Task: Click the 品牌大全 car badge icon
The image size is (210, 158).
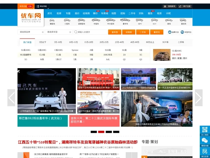Action: point(170,32)
